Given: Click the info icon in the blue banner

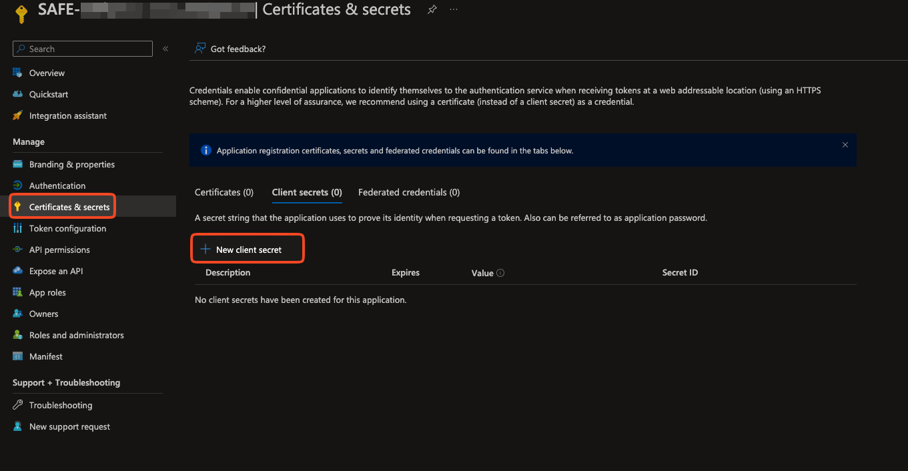Looking at the screenshot, I should click(x=206, y=150).
